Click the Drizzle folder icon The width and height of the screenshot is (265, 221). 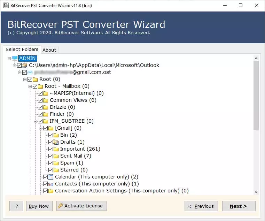pyautogui.click(x=46, y=107)
